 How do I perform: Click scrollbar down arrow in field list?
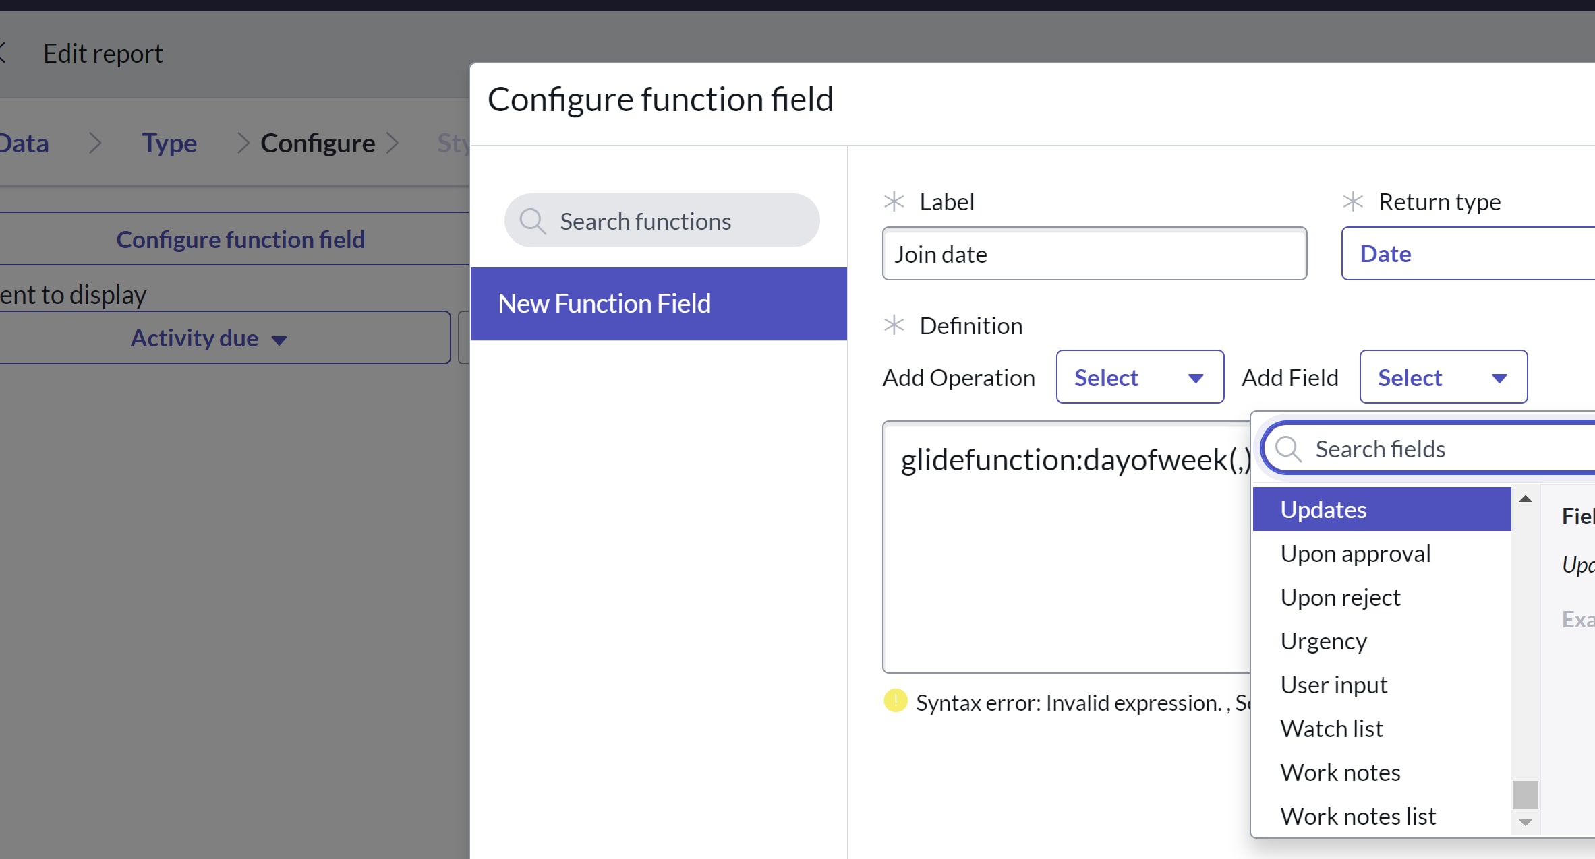click(1525, 823)
